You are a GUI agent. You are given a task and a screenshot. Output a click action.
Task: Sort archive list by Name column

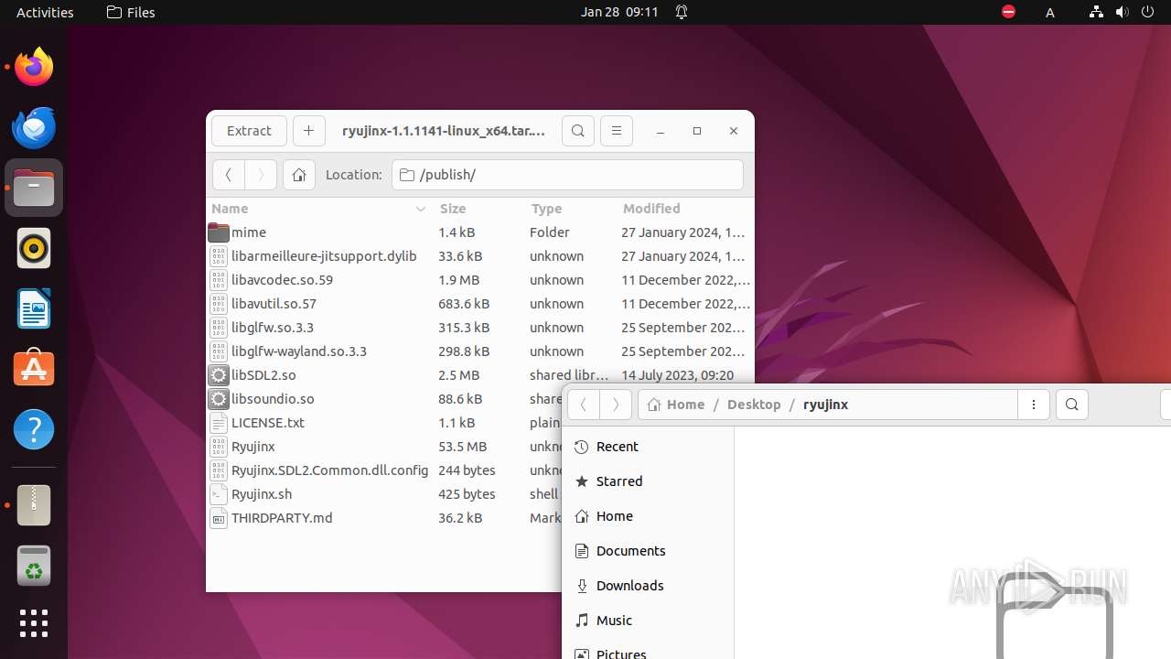[318, 209]
